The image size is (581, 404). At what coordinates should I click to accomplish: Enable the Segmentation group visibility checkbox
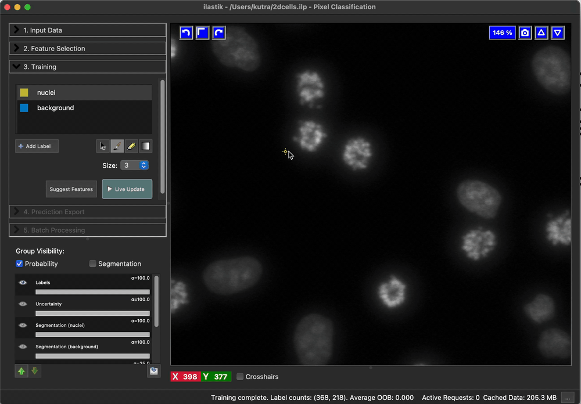pyautogui.click(x=93, y=264)
